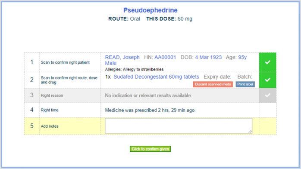Click THIS DOSE: 60 mg text
This screenshot has width=301, height=169.
coord(169,19)
